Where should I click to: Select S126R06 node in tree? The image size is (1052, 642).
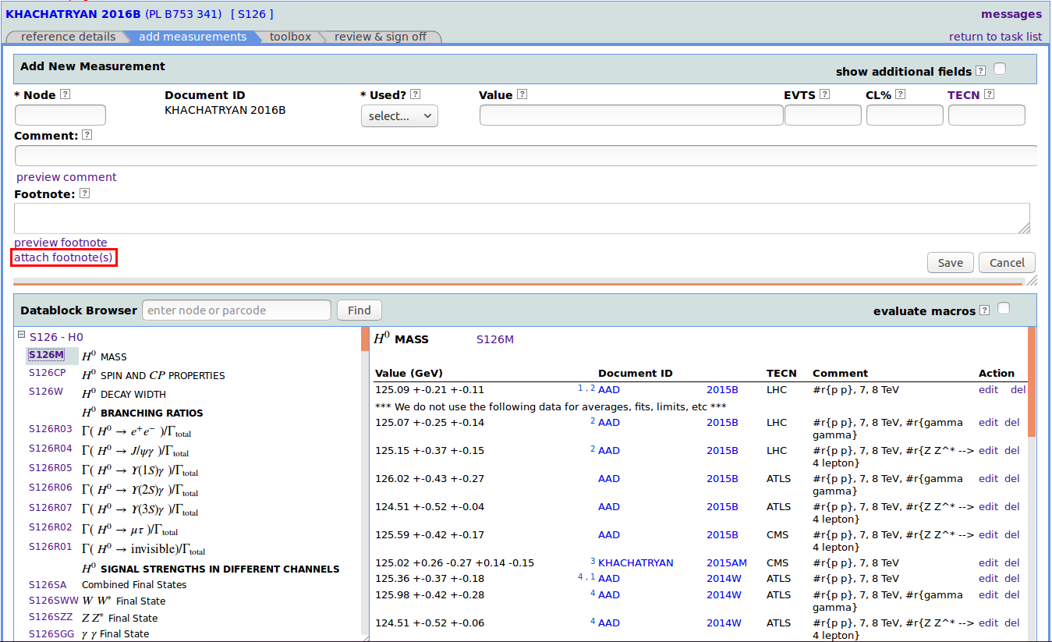51,488
